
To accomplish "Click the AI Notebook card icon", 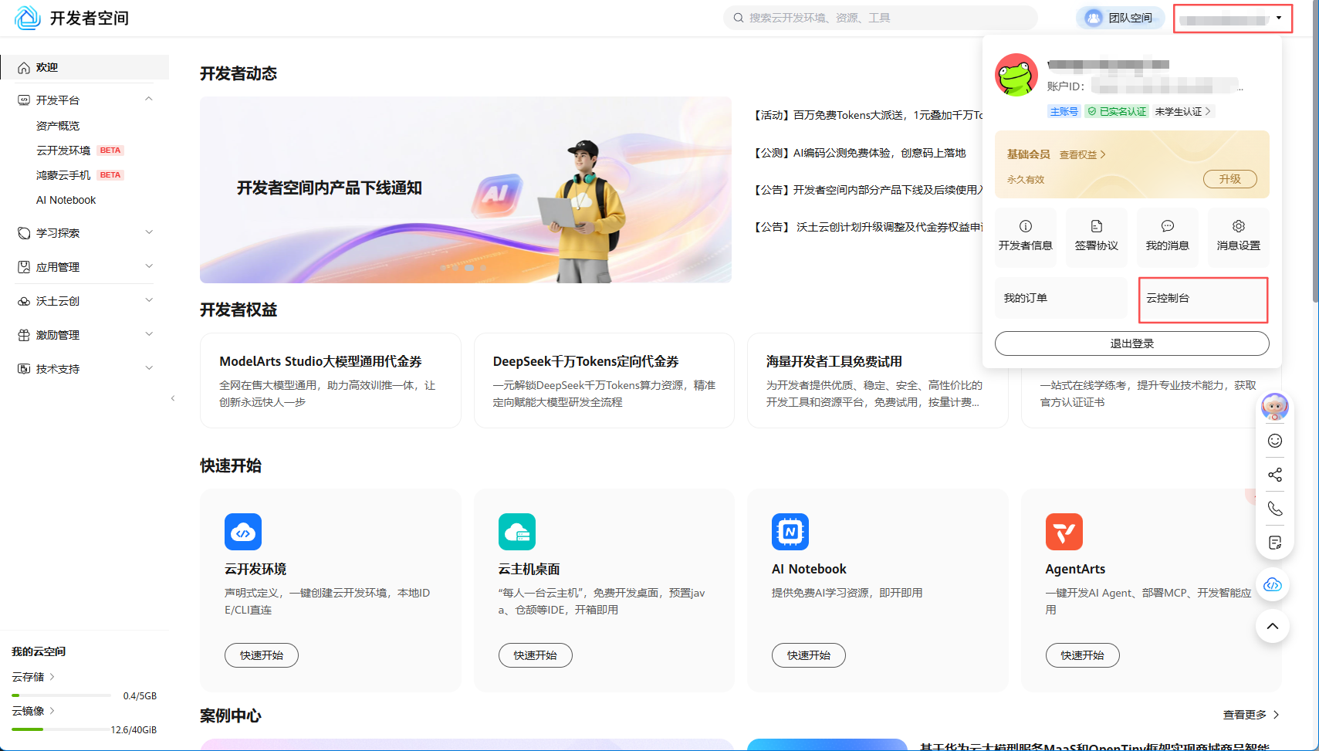I will pos(790,532).
